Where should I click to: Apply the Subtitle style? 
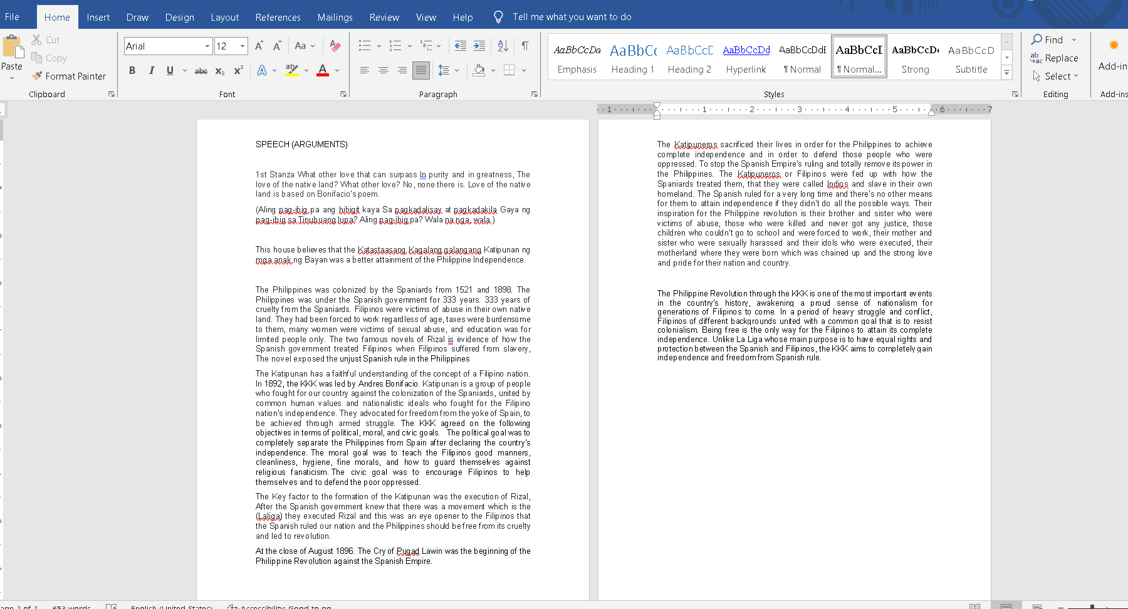tap(971, 58)
